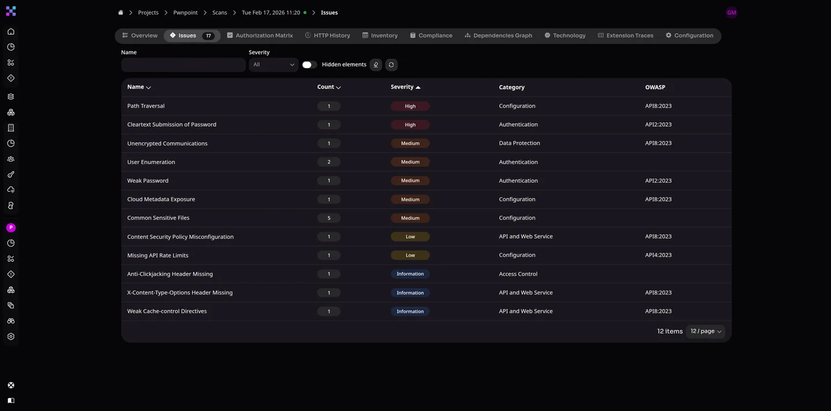
Task: Open the Severity All dropdown
Action: coord(272,63)
